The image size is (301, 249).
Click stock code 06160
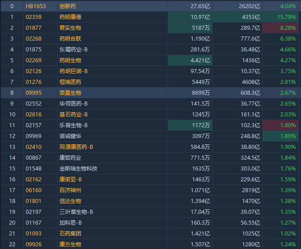(x=34, y=190)
